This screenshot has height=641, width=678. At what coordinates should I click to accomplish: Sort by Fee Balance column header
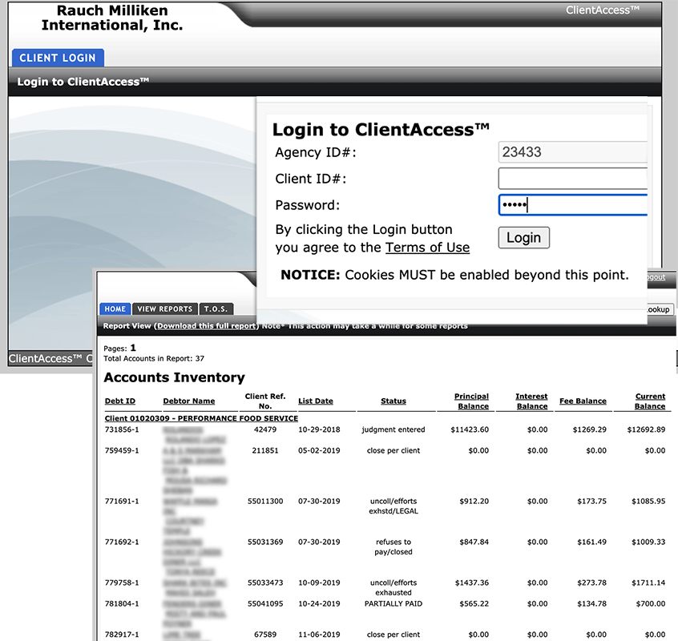583,401
